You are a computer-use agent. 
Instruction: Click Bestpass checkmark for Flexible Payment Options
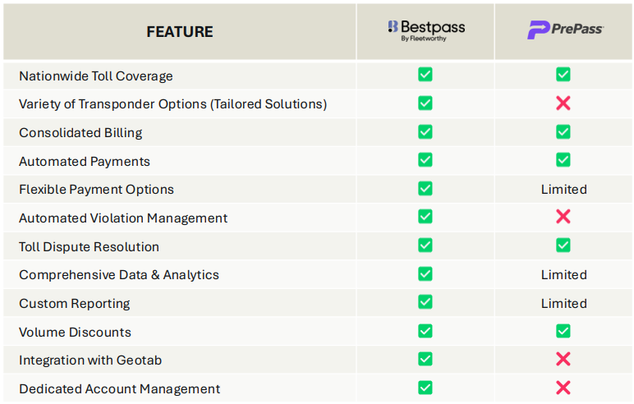tap(425, 189)
